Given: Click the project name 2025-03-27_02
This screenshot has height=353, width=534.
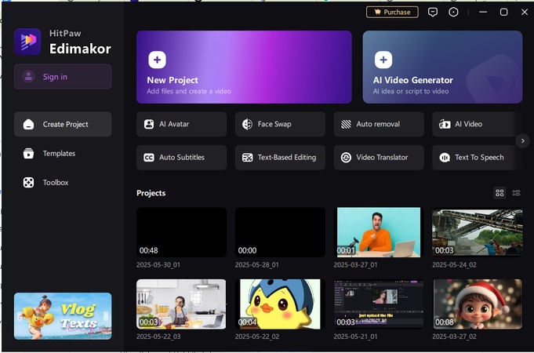Looking at the screenshot, I should tap(454, 337).
